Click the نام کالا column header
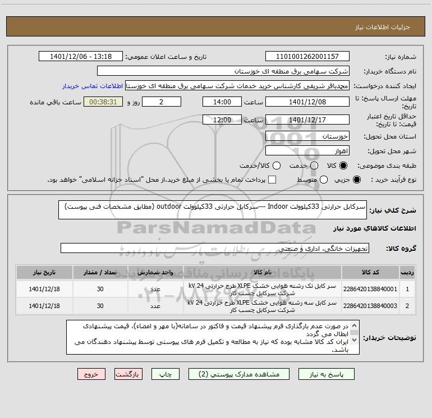 tap(263, 272)
